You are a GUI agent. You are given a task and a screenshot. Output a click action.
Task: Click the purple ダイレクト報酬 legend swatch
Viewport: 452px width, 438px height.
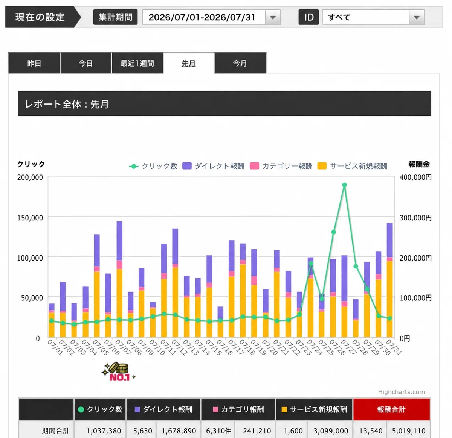187,166
